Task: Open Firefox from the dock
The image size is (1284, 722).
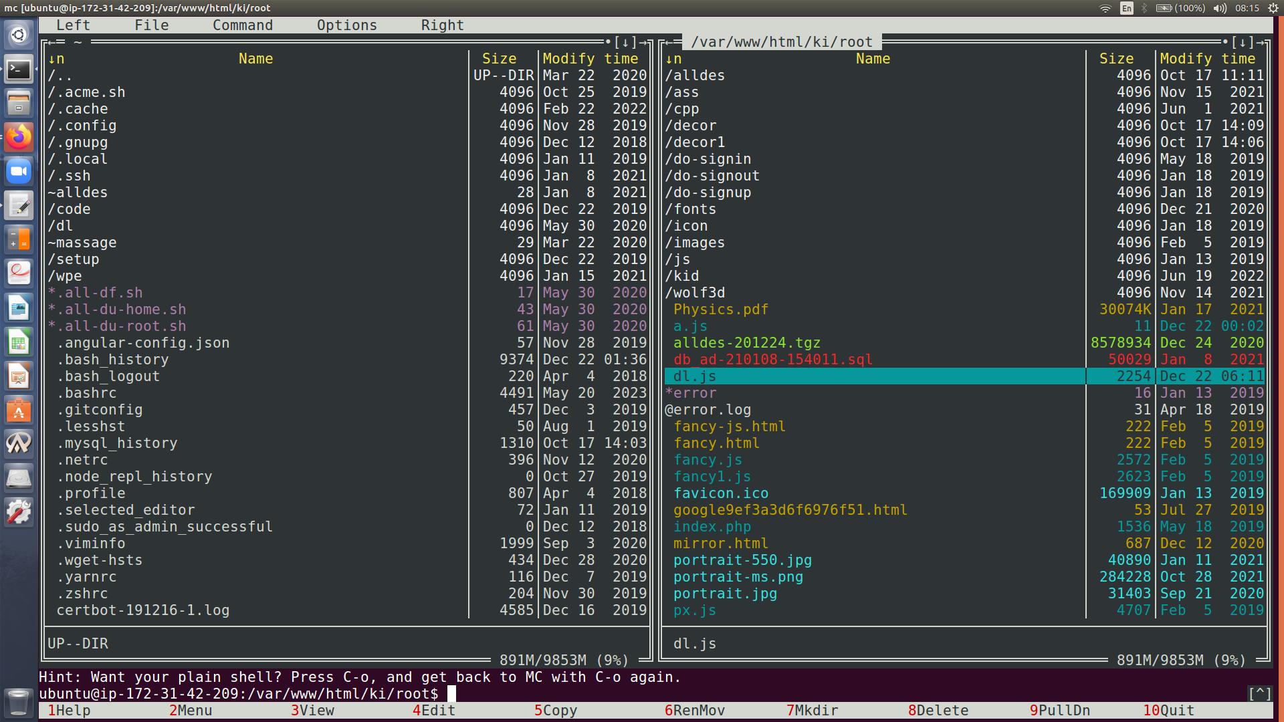Action: coord(19,137)
